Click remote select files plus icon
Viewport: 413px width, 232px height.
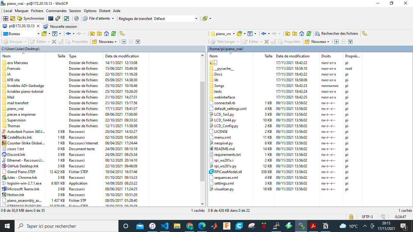337,42
